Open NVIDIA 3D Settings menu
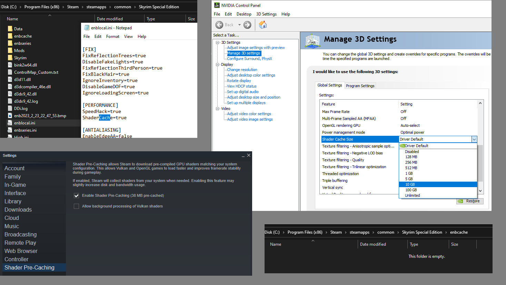 (266, 14)
